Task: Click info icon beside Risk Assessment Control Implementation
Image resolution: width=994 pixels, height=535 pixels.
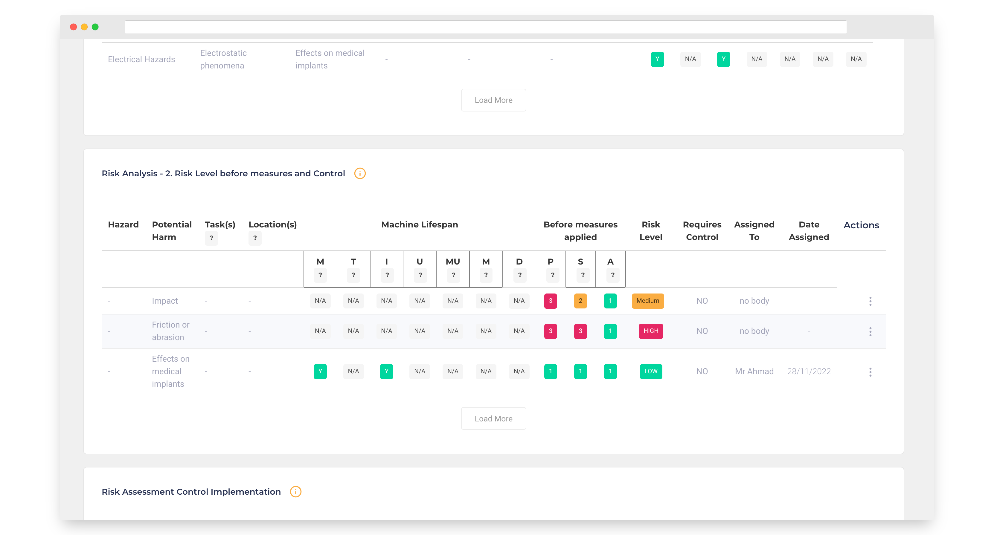Action: point(295,492)
